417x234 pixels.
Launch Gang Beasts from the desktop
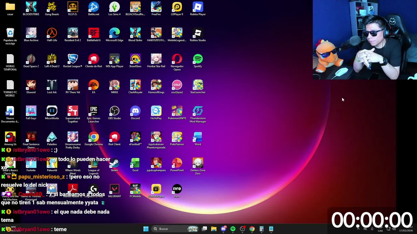click(x=52, y=9)
